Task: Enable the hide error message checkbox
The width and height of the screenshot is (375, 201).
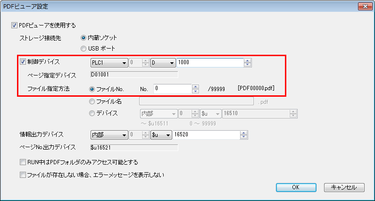Action: pyautogui.click(x=23, y=175)
